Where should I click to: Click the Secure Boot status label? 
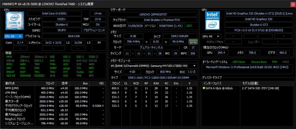(x=259, y=62)
